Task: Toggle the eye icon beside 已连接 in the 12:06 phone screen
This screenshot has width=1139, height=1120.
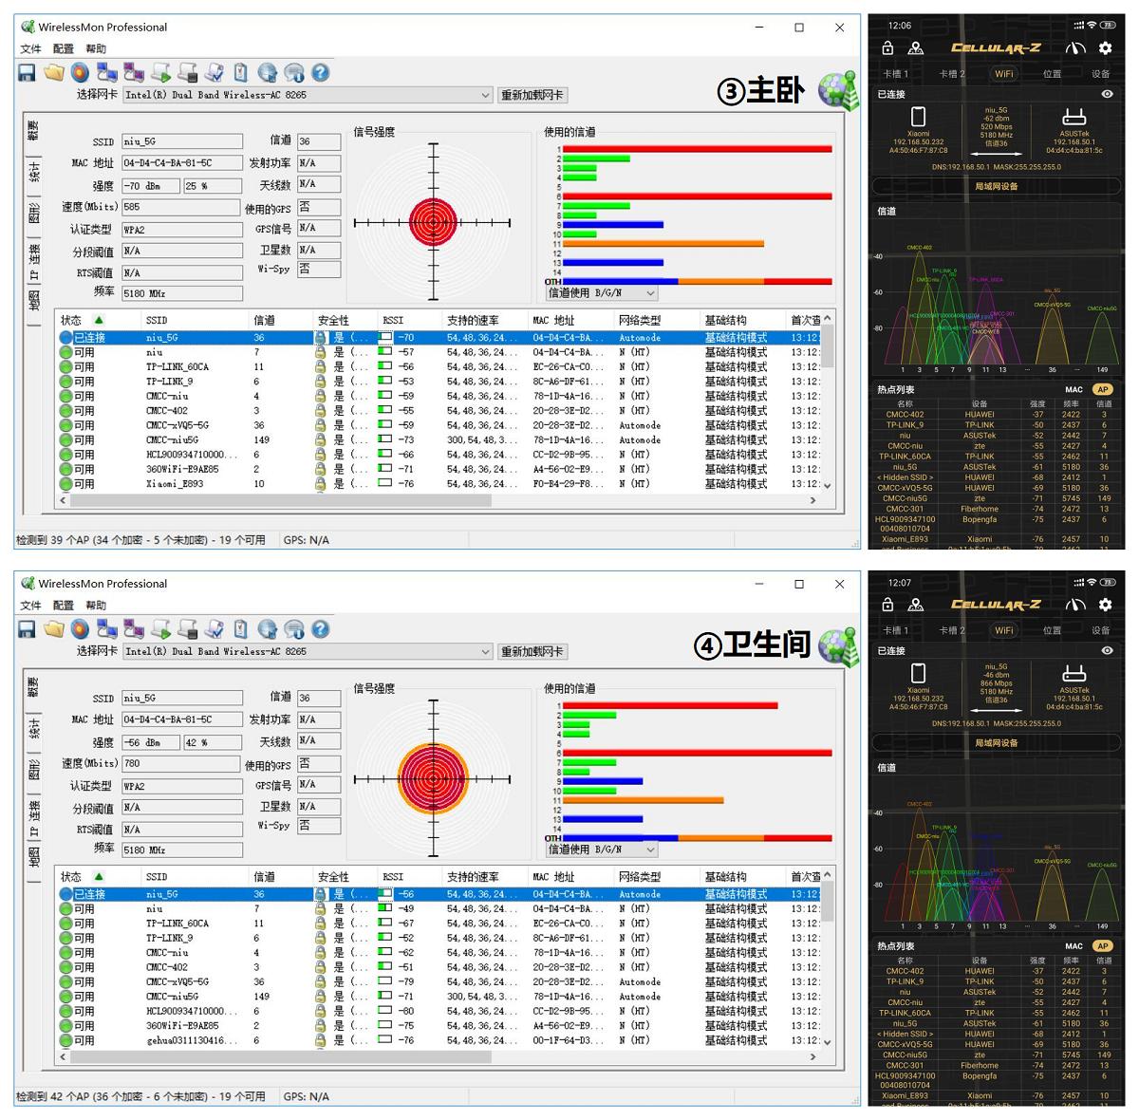Action: coord(1107,94)
